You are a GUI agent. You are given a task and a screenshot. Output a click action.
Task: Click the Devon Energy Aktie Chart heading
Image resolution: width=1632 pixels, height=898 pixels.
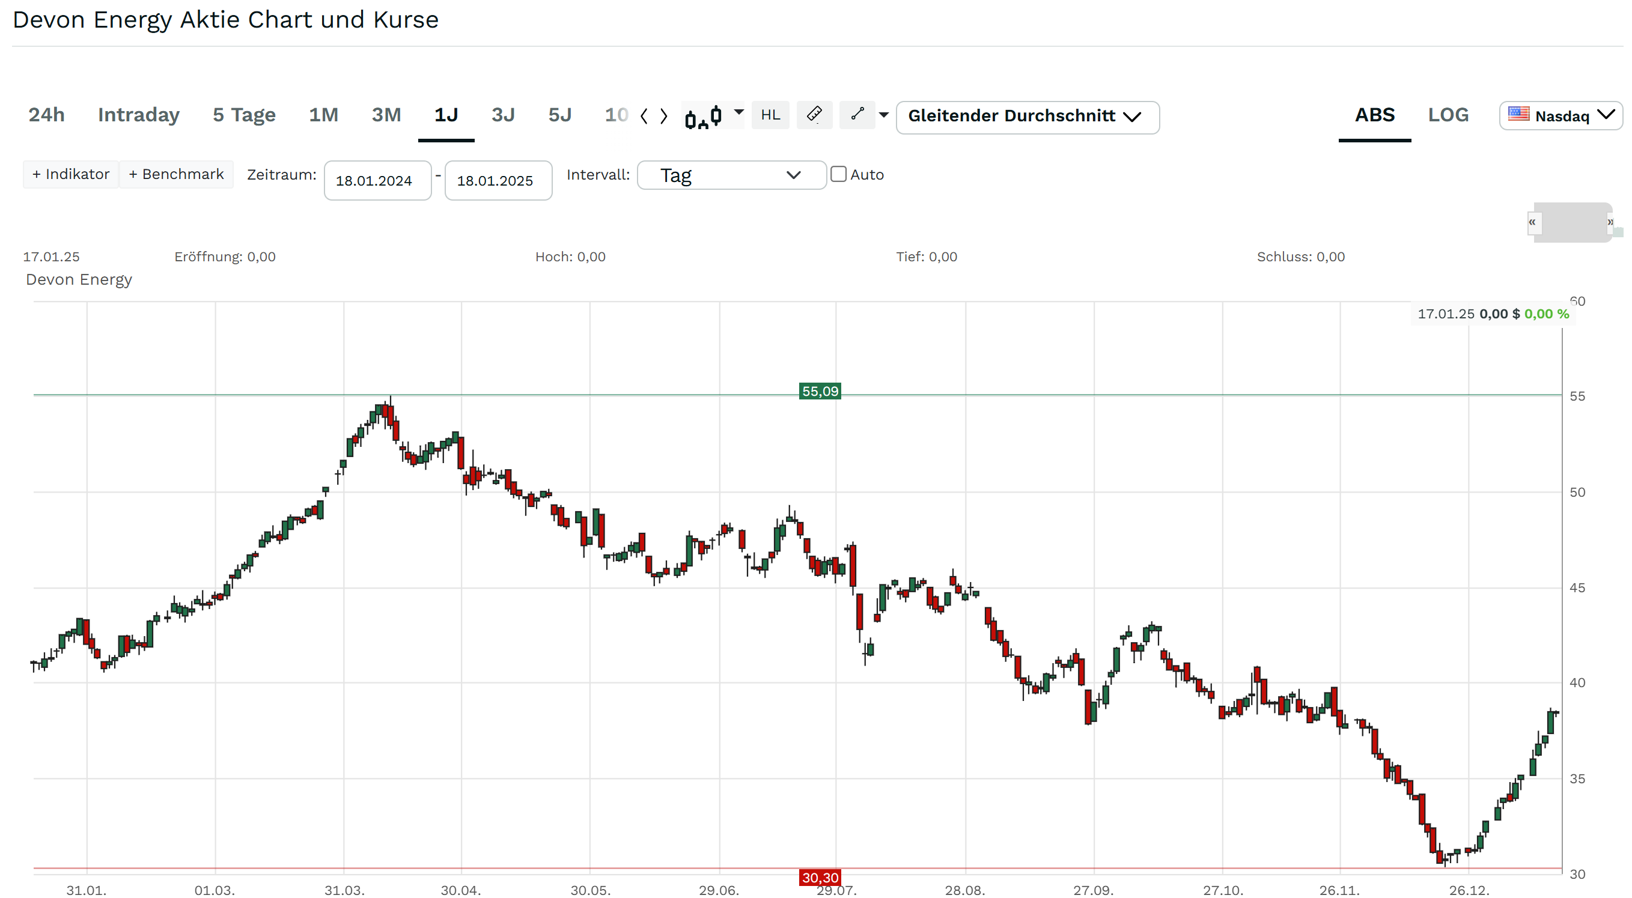coord(225,20)
